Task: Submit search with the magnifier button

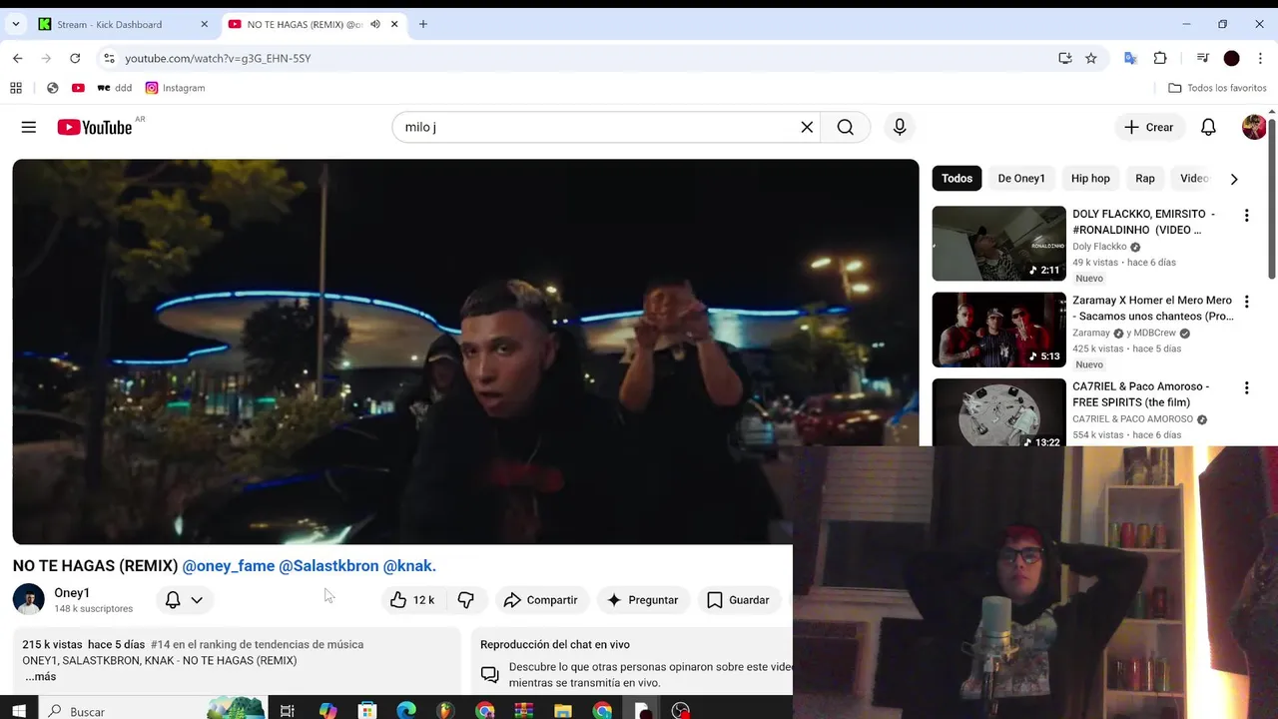Action: 846,127
